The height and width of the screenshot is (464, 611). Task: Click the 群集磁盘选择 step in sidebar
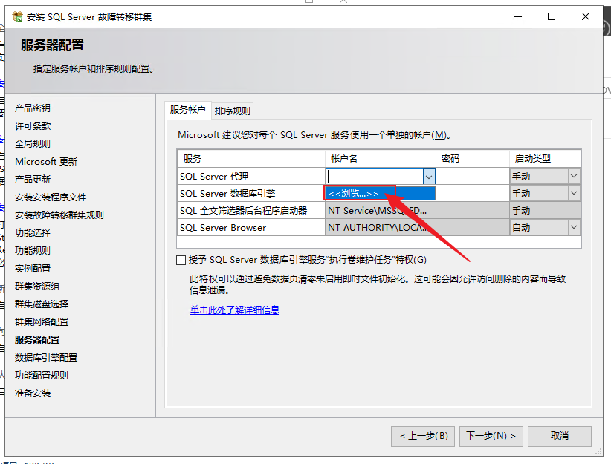[42, 304]
